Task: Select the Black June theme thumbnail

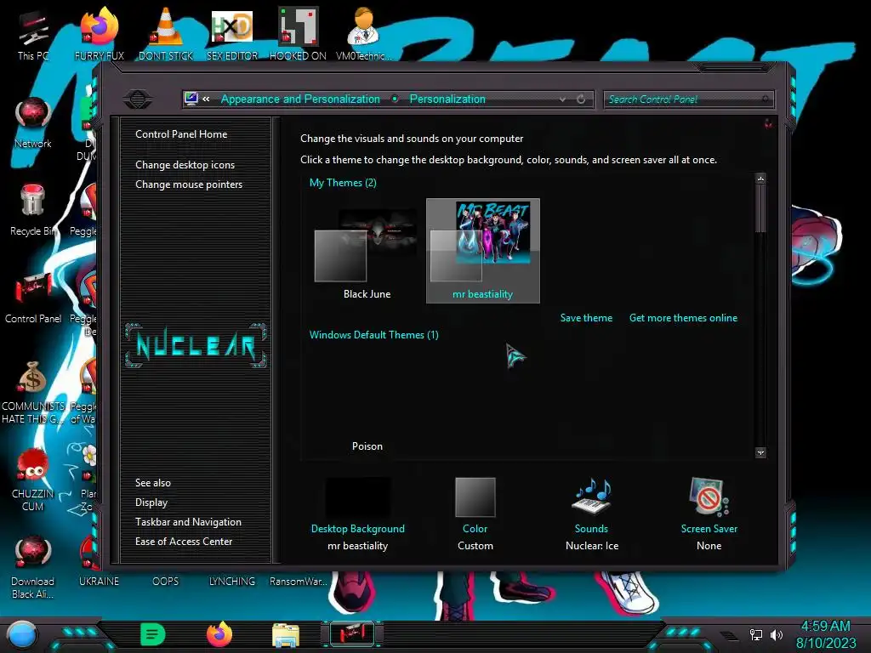Action: (x=367, y=251)
